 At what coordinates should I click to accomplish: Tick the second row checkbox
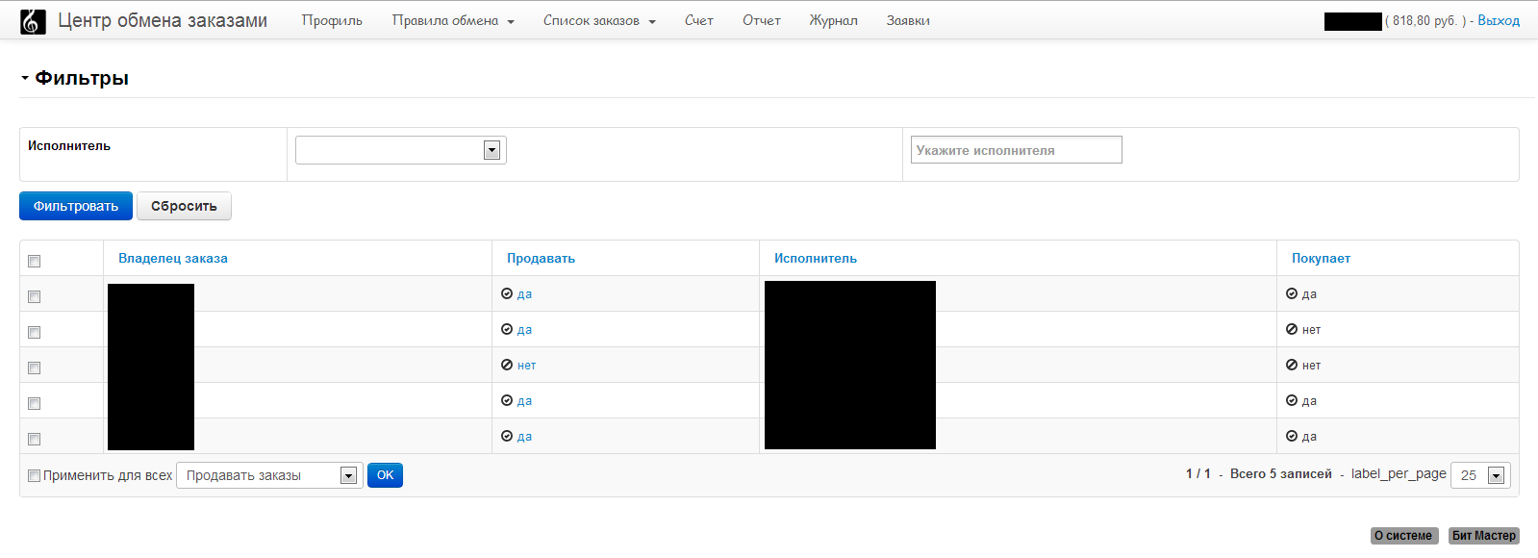click(35, 332)
